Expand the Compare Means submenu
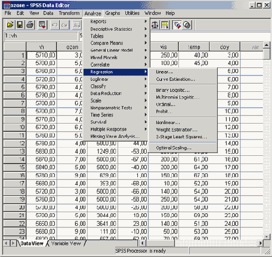The image size is (272, 257). click(x=115, y=43)
